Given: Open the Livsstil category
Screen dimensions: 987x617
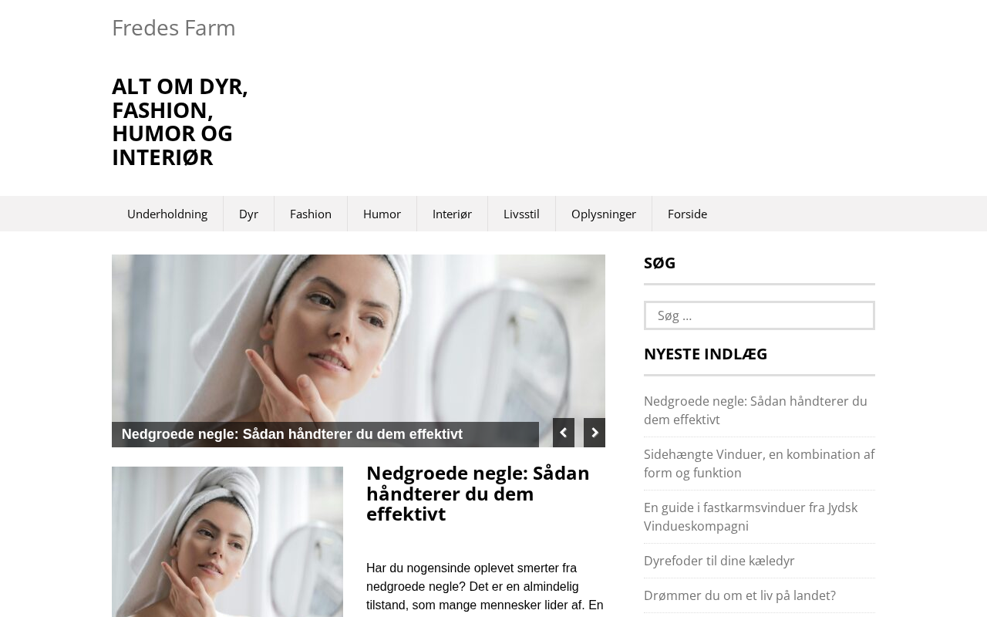Looking at the screenshot, I should pyautogui.click(x=521, y=214).
